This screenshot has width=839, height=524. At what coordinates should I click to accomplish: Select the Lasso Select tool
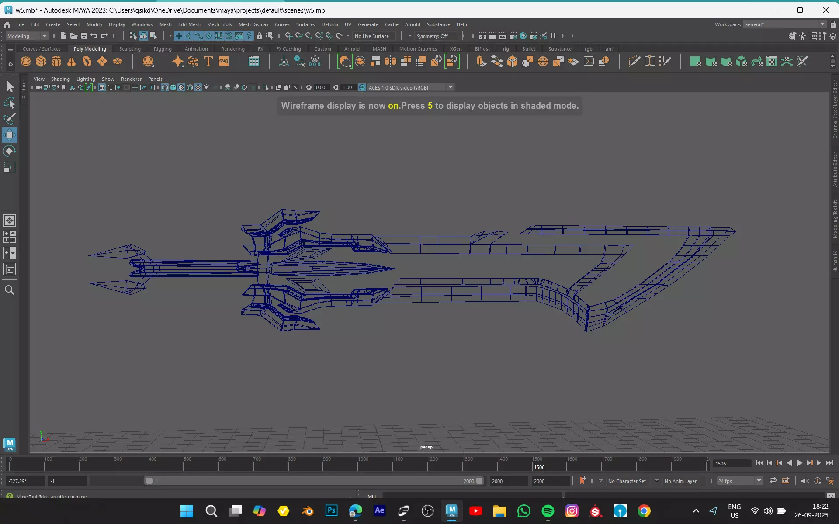point(10,103)
